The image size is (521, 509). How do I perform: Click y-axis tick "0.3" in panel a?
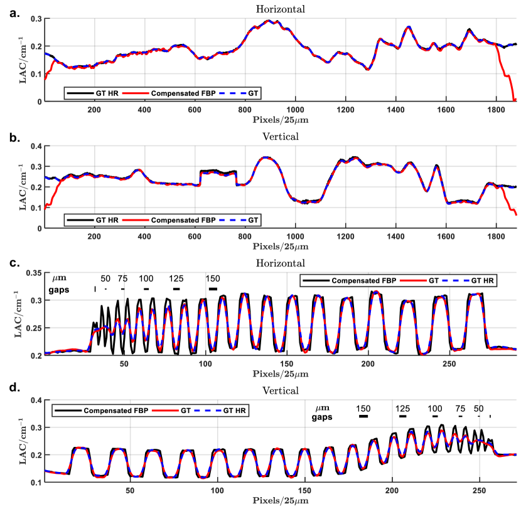pos(36,19)
